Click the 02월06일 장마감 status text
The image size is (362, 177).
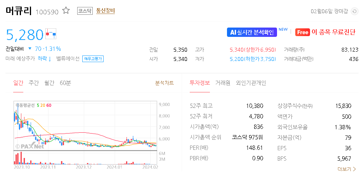click(329, 12)
